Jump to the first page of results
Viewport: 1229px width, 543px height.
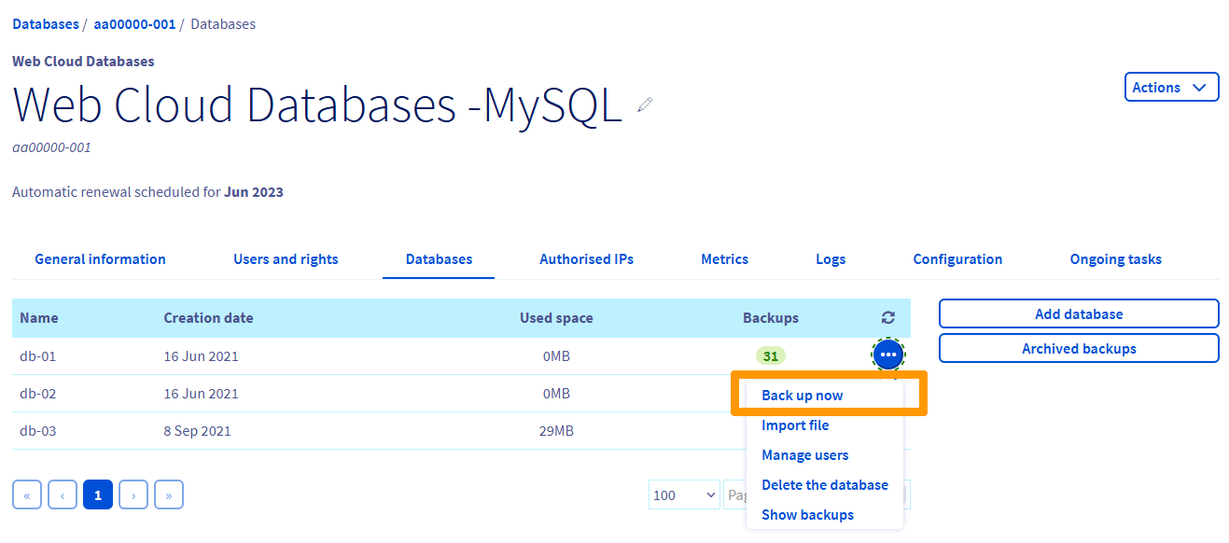point(26,494)
